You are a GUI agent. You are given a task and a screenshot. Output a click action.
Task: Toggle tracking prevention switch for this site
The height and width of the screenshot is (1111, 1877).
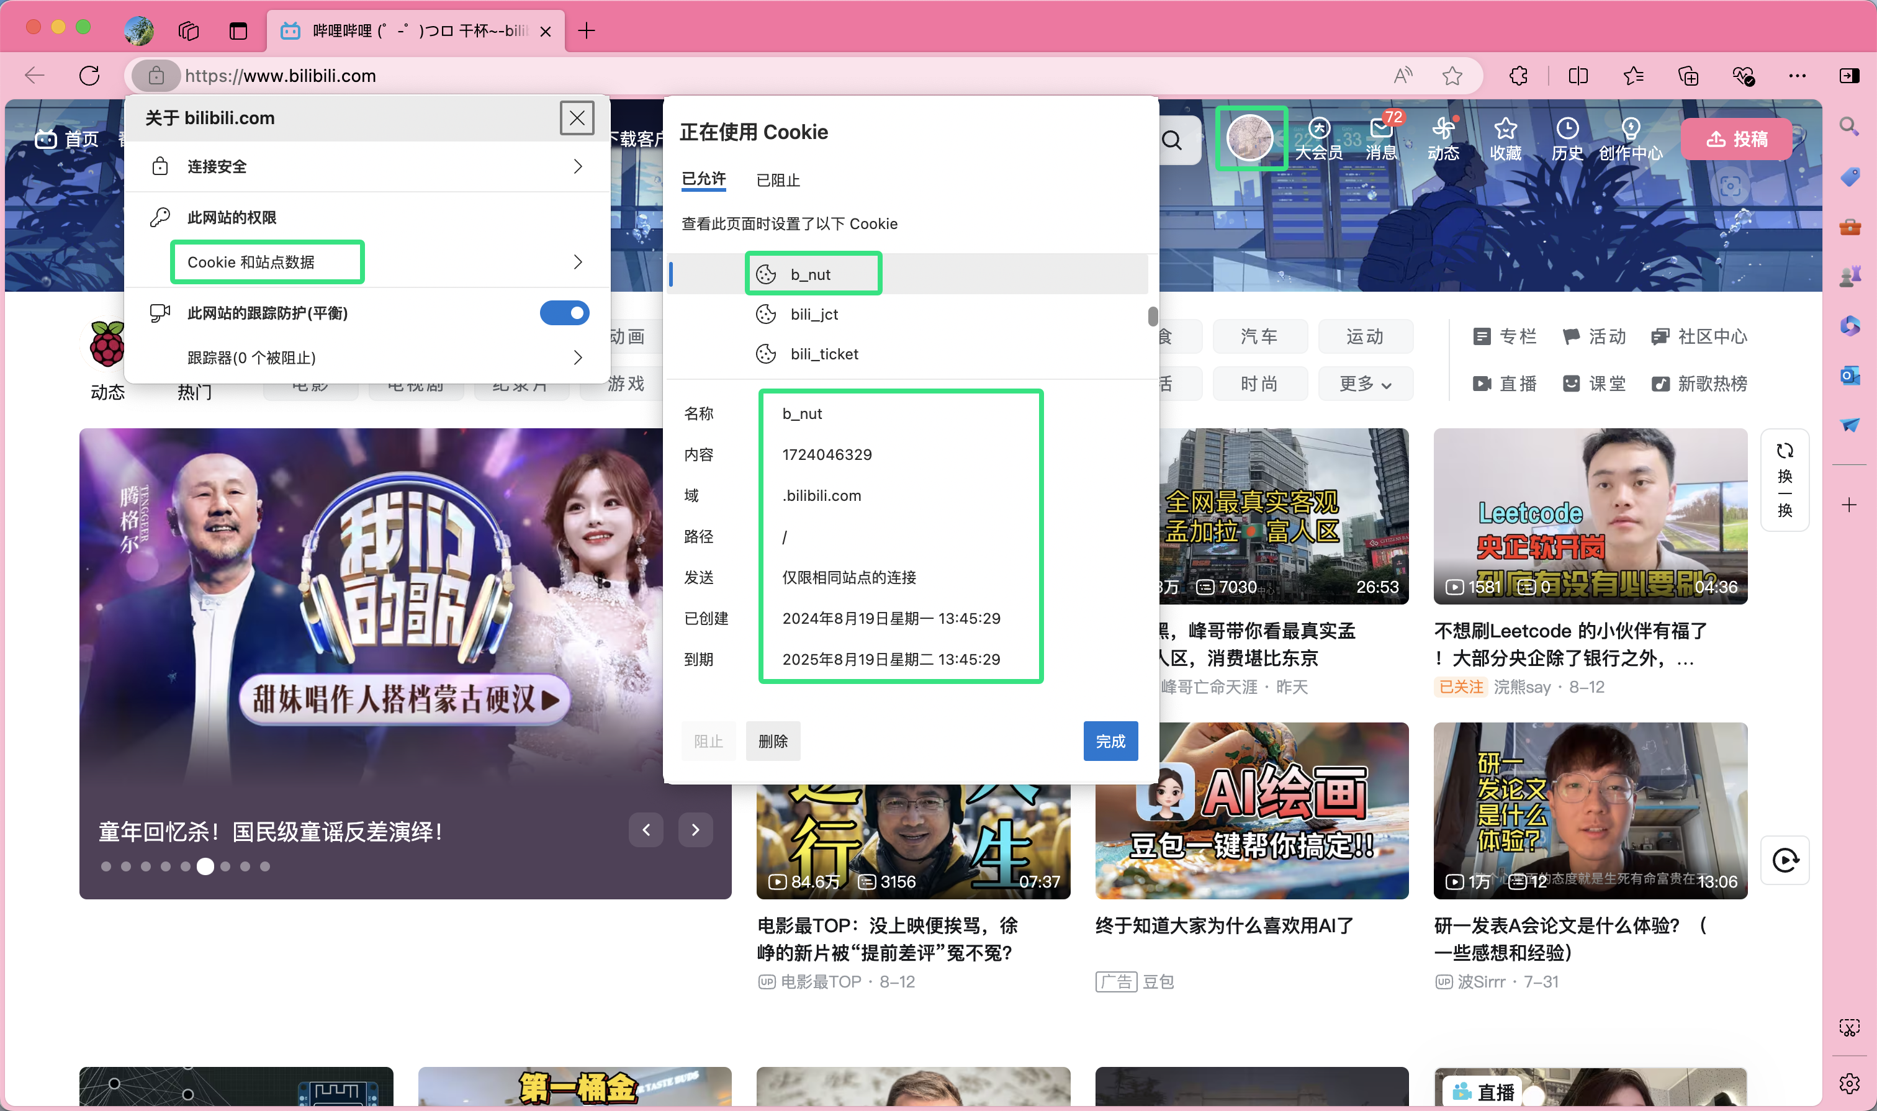[x=564, y=313]
